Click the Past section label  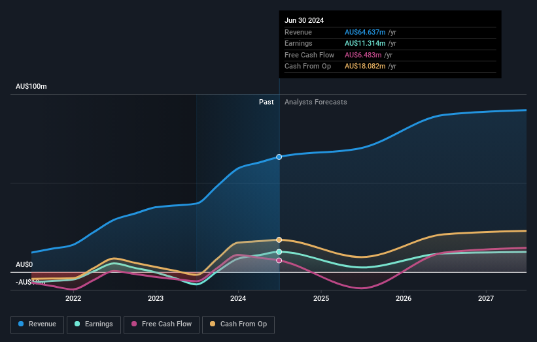(266, 102)
